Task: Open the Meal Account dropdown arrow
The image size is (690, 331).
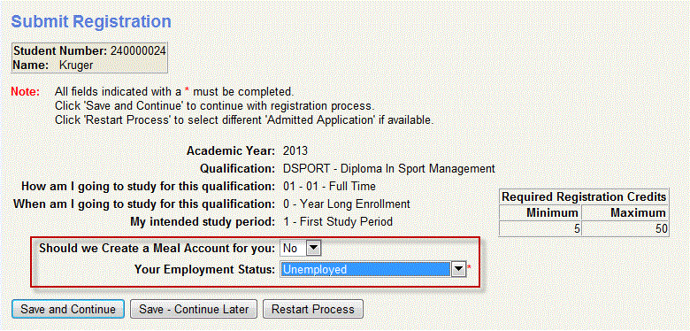Action: coord(314,248)
